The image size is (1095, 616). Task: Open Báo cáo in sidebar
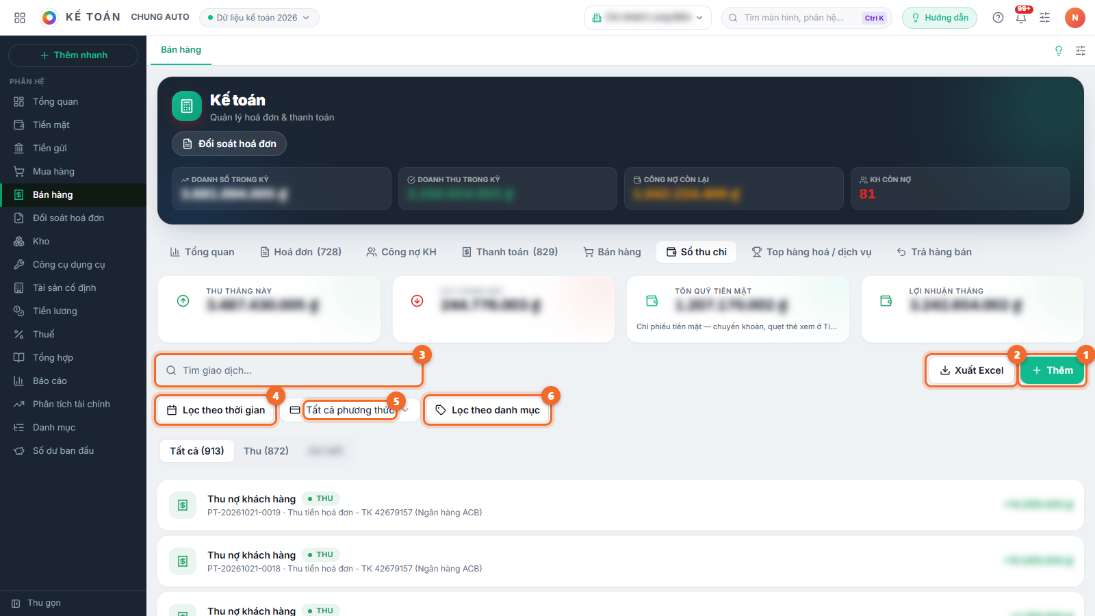tap(73, 381)
